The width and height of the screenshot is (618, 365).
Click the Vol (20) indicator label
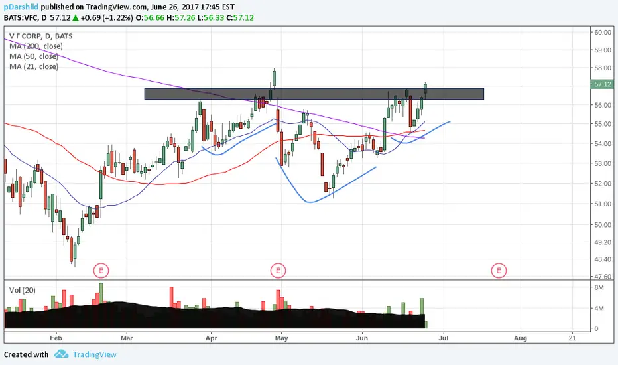[23, 290]
